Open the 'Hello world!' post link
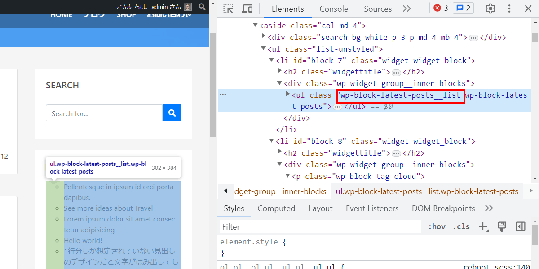The image size is (539, 269). [x=83, y=241]
